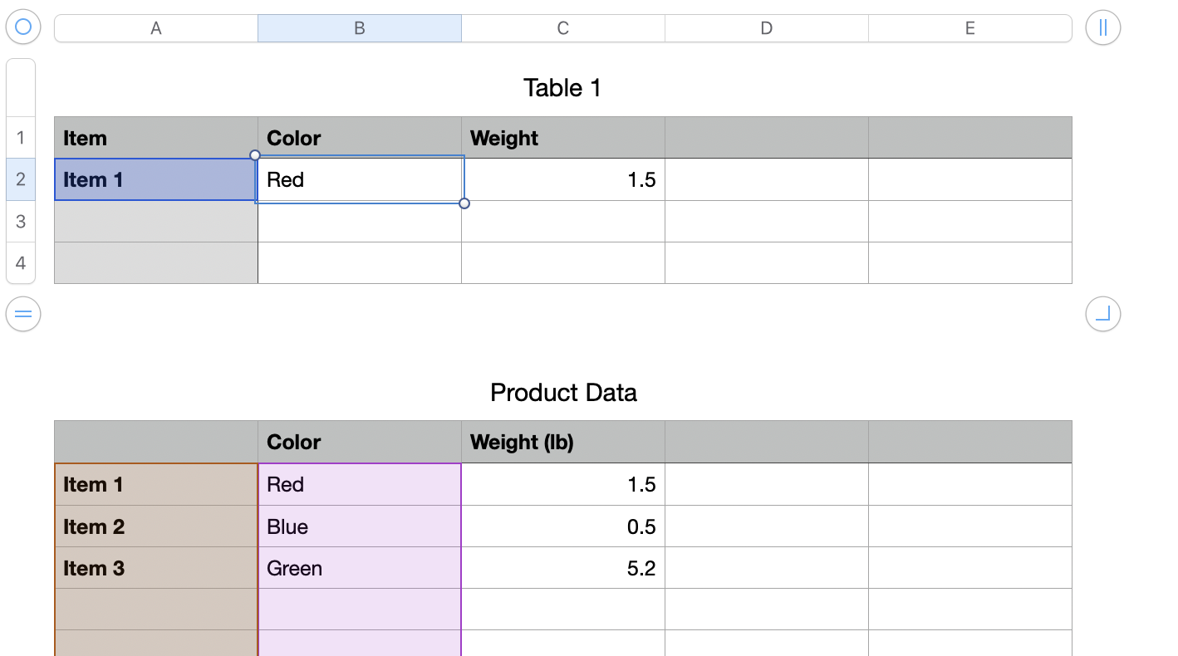The height and width of the screenshot is (656, 1178).
Task: Click the Product Data table title
Action: coord(563,393)
